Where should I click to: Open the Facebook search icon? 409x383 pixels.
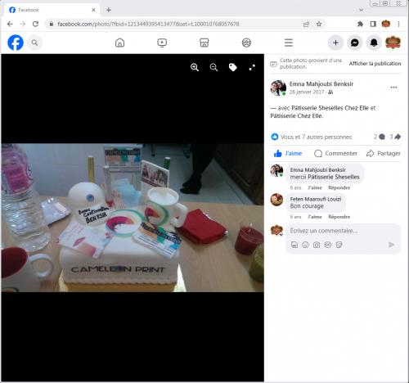click(34, 43)
